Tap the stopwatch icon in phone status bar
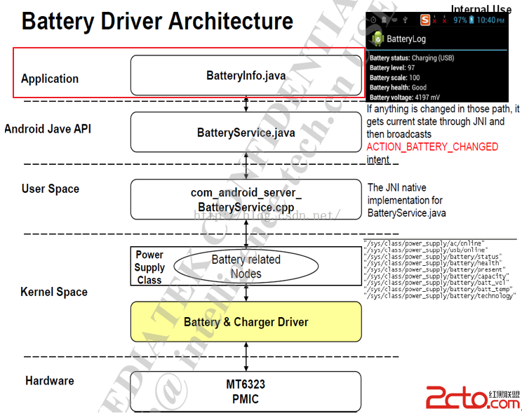 373,20
